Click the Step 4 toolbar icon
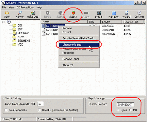 point(86,13)
